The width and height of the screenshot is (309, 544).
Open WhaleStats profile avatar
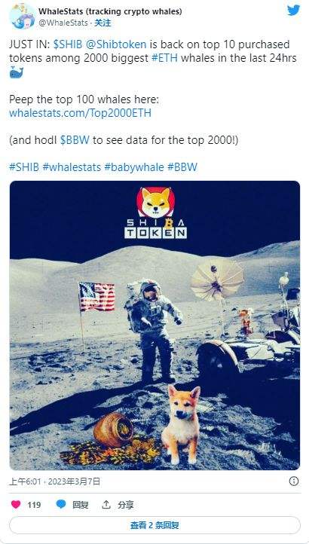pos(22,17)
